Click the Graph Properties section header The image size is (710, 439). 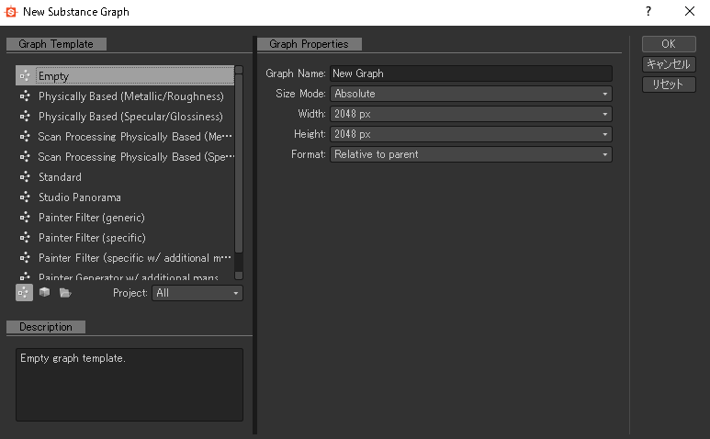coord(310,44)
